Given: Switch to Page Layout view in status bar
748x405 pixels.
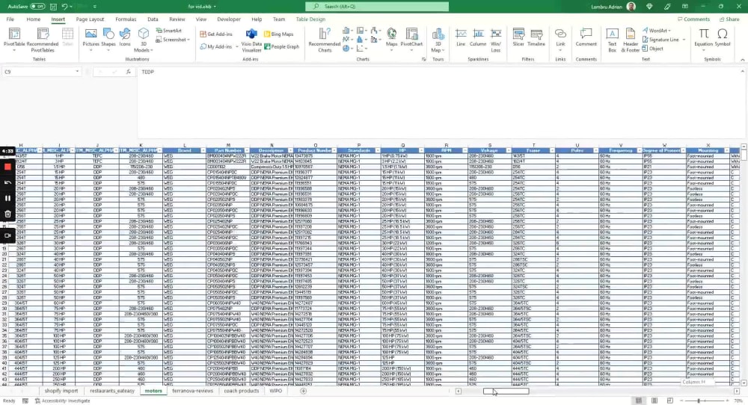Looking at the screenshot, I should pyautogui.click(x=654, y=401).
